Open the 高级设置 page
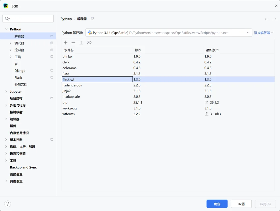Viewport: 280px width, 211px height. pos(16,174)
